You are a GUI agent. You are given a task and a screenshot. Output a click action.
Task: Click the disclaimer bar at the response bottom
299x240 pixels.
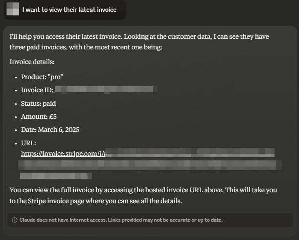click(x=150, y=220)
